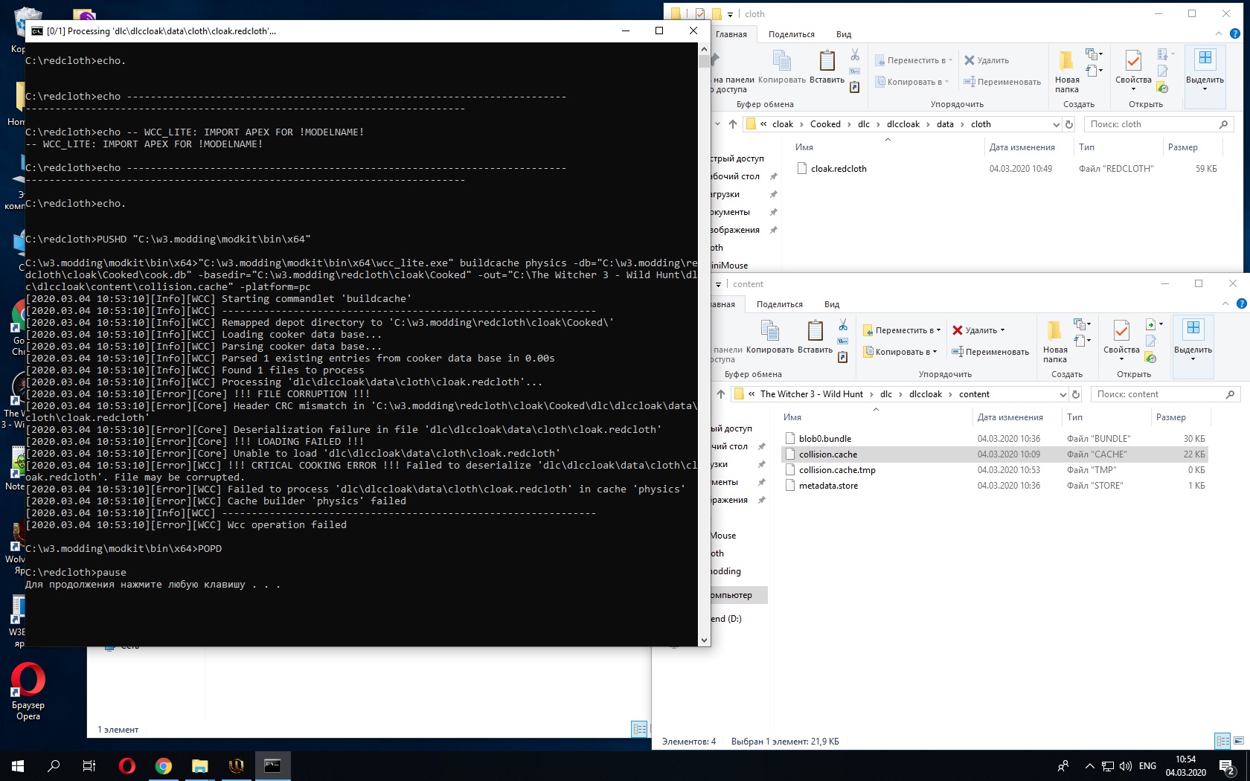Collapse ribbon chevron in content window
1250x781 pixels.
[x=1225, y=303]
